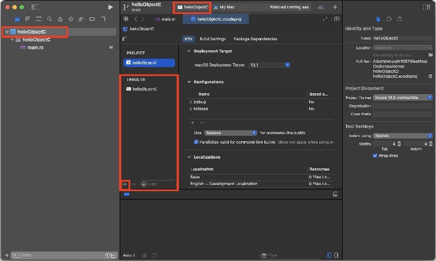Open the Auto variables scope selector

click(x=129, y=255)
